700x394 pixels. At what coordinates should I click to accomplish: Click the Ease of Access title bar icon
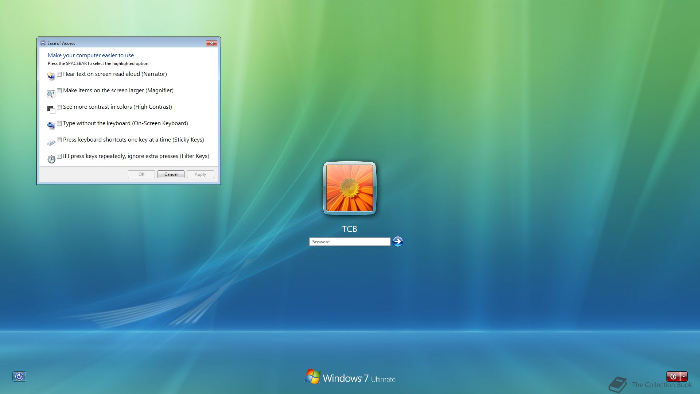(x=43, y=43)
